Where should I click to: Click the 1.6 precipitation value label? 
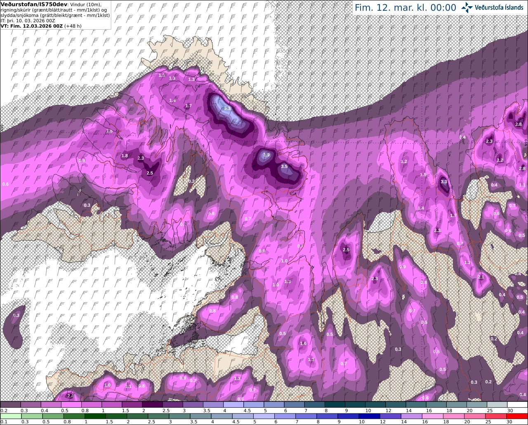[x=303, y=343]
